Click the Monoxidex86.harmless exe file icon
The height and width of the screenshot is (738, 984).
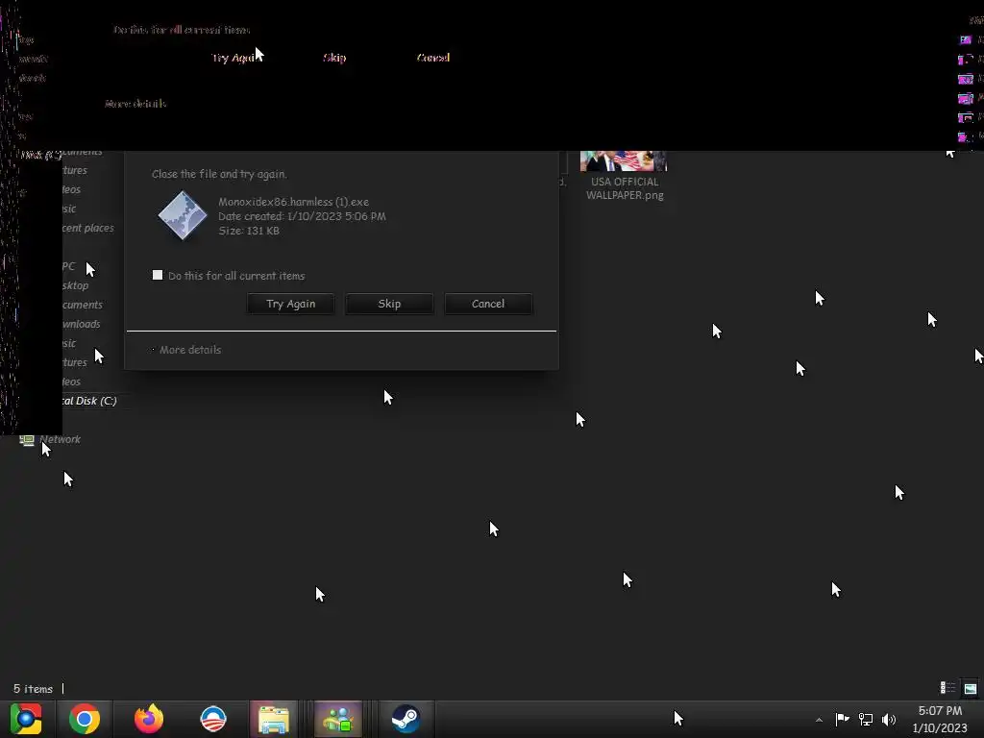coord(183,215)
